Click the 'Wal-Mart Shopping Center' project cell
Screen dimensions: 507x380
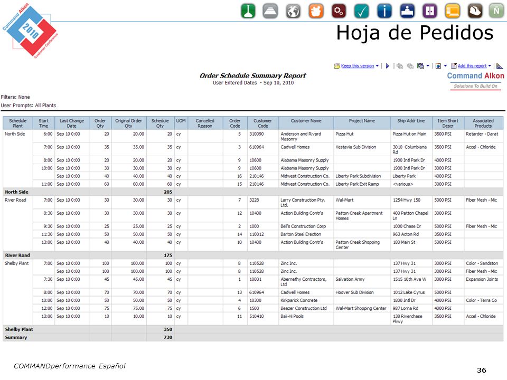point(362,308)
